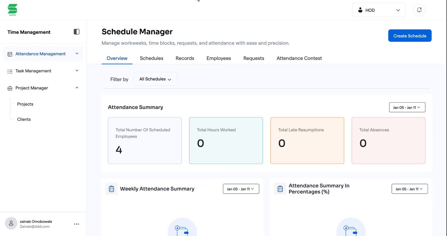Click the Task Management list icon

pyautogui.click(x=10, y=71)
